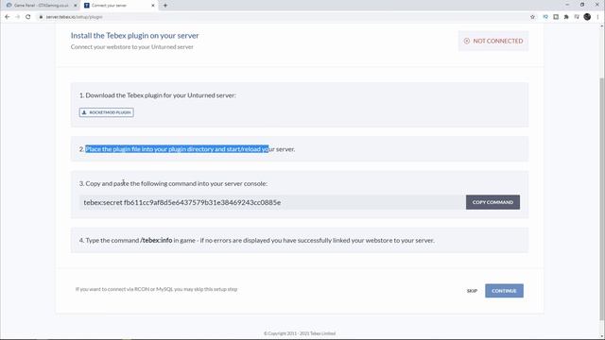Select the Connect your server tab
Image resolution: width=605 pixels, height=340 pixels.
coord(119,6)
